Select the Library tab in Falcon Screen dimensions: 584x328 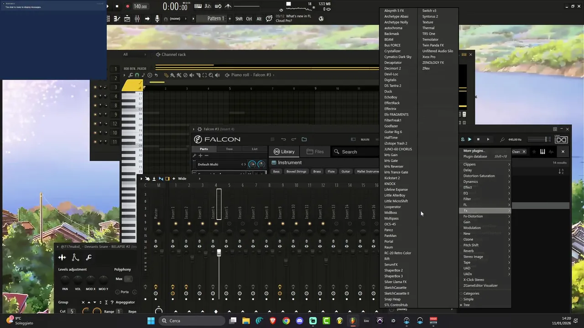(x=284, y=152)
